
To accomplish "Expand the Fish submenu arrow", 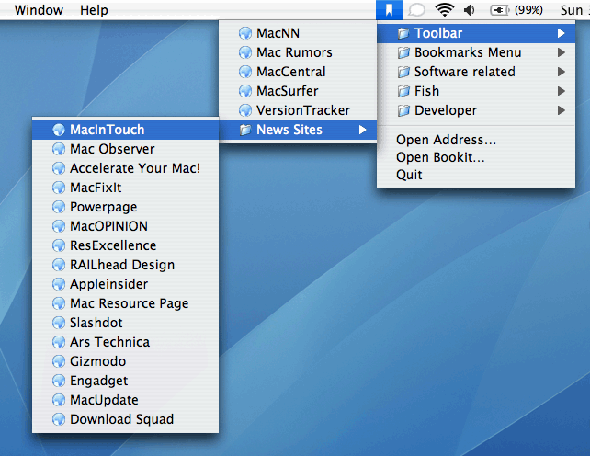I will coord(562,91).
